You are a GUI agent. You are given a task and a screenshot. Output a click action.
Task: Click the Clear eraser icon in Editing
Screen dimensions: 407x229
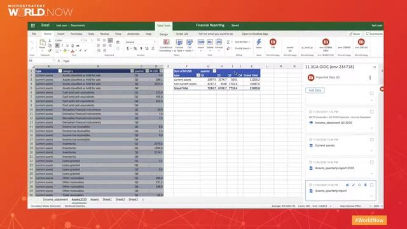point(228,48)
